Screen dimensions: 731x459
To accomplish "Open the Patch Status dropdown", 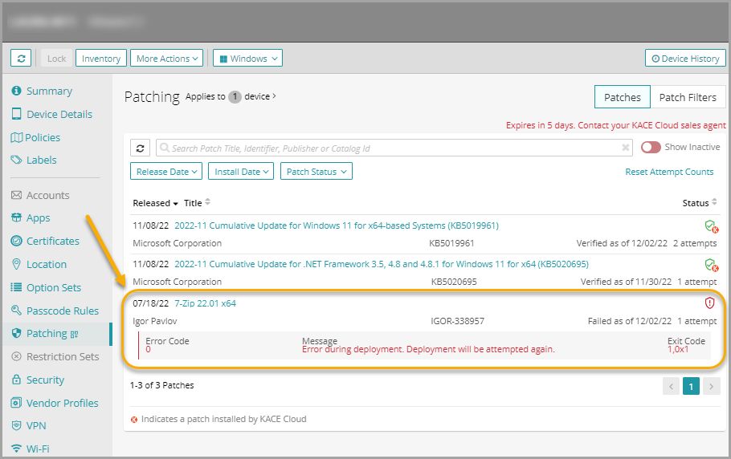I will tap(316, 172).
